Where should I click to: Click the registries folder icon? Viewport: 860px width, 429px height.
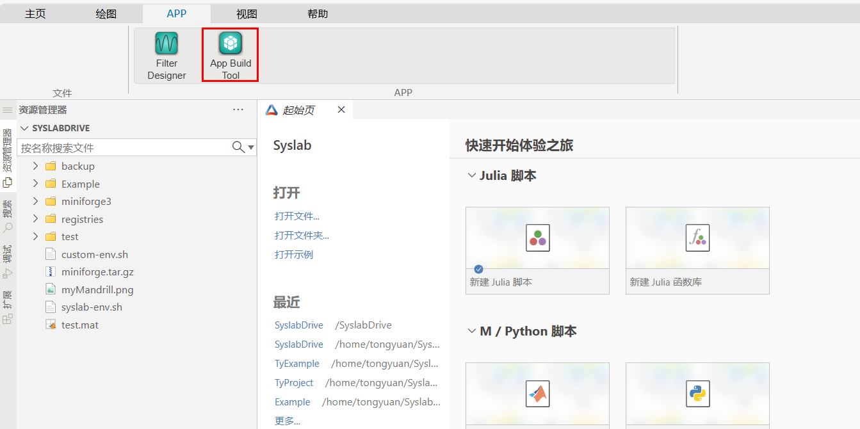point(51,219)
